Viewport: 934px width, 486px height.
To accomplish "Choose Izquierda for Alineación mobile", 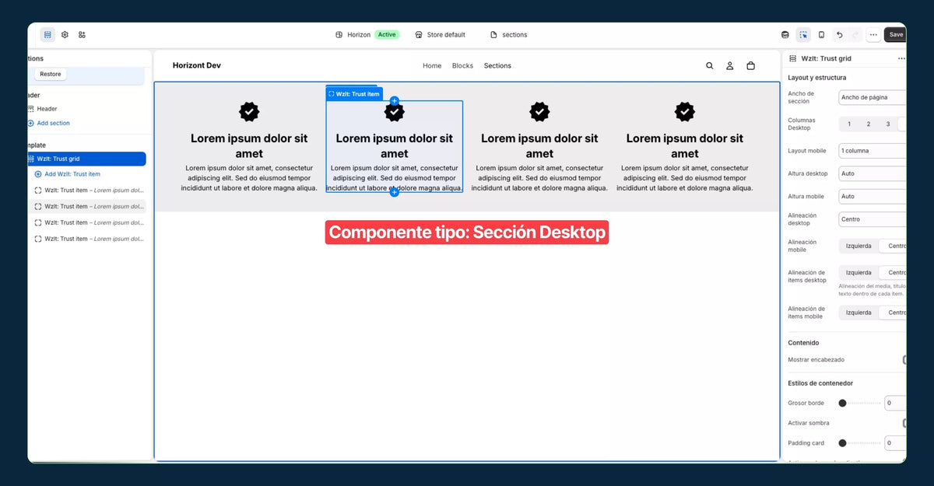I will (x=859, y=246).
